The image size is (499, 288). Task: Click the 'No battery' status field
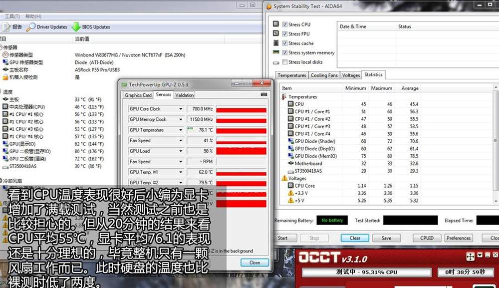tap(332, 220)
